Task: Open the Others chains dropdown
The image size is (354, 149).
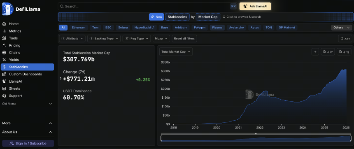Action: 342,28
